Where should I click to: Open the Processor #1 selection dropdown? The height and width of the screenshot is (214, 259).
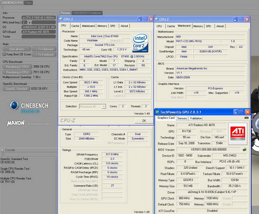click(x=93, y=106)
